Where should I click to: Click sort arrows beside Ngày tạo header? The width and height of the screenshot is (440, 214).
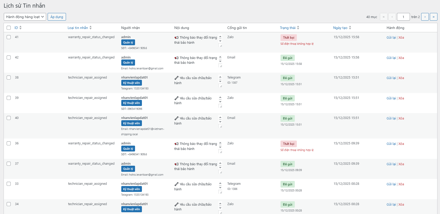(350, 28)
